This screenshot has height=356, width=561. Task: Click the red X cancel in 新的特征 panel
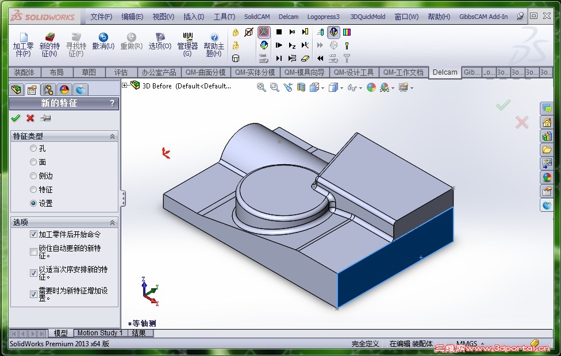coord(30,118)
